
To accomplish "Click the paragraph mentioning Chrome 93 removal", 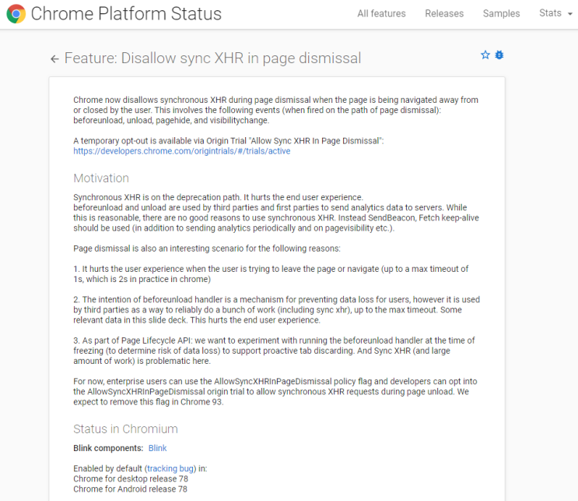I will point(275,391).
